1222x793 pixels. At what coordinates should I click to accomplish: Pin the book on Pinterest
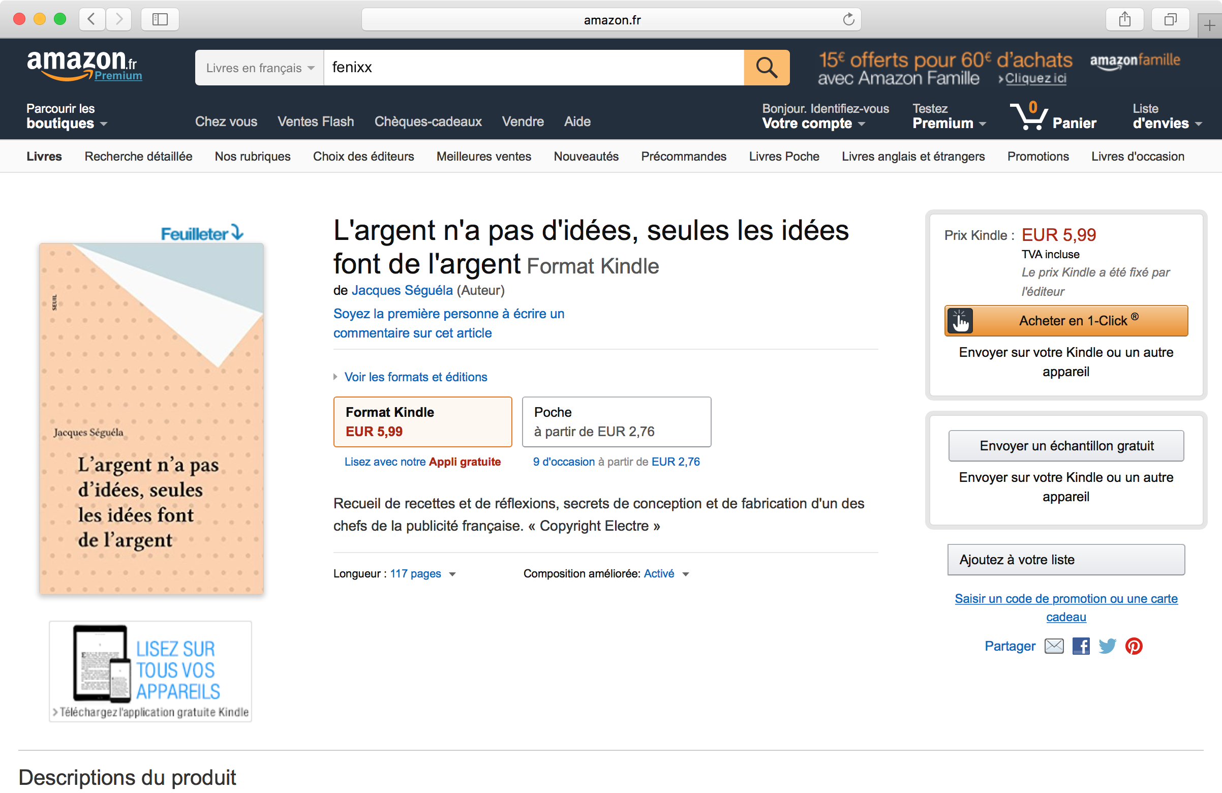coord(1134,646)
